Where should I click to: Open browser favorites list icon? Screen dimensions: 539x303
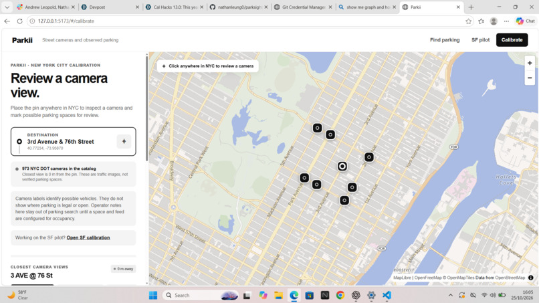point(481,21)
